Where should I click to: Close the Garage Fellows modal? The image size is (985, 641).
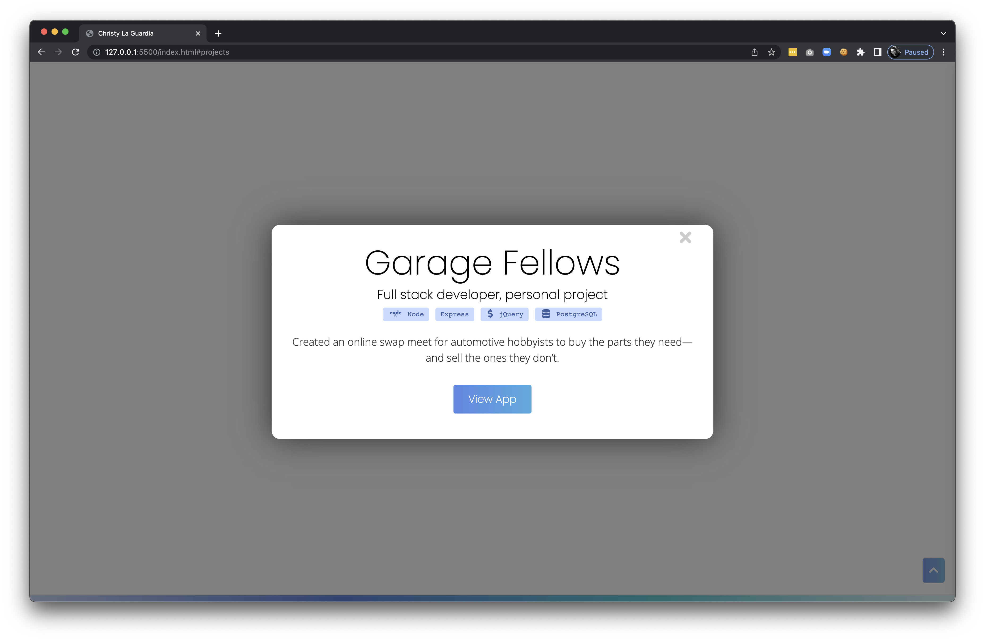point(685,238)
